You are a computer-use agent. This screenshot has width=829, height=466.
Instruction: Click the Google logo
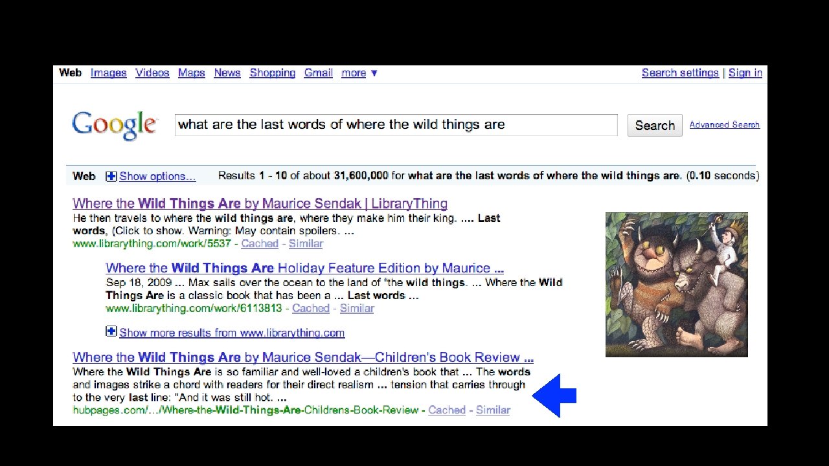[114, 125]
